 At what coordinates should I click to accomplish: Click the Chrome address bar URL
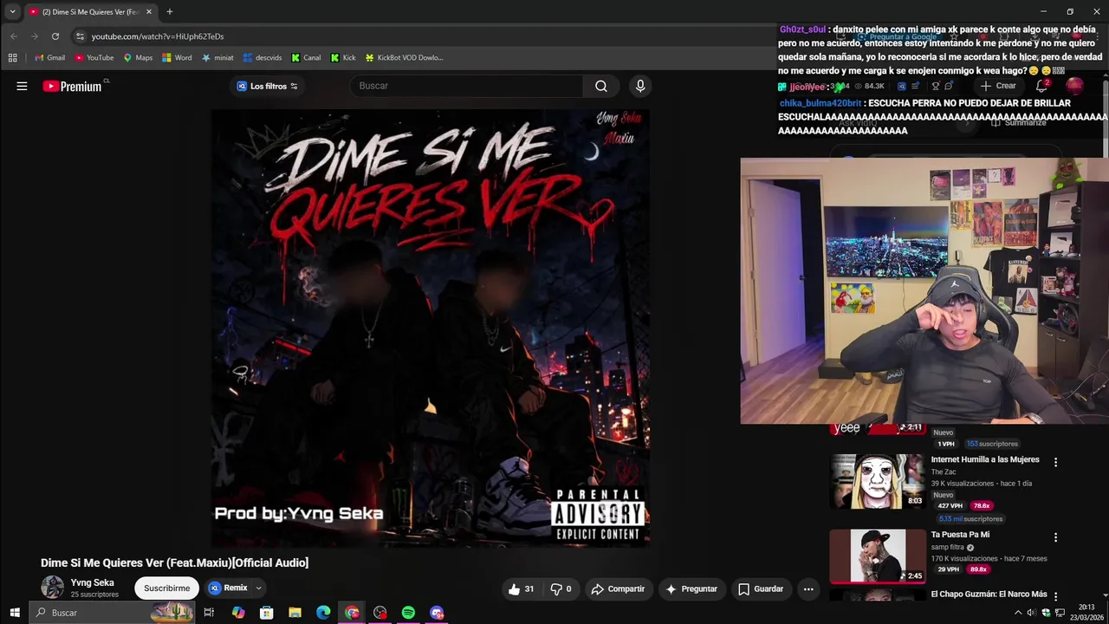[158, 36]
